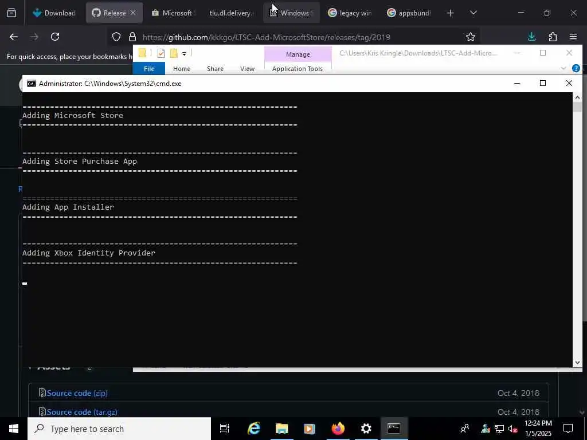Switch to the legacy win Google tab
Screen dimensions: 587x440
350,13
